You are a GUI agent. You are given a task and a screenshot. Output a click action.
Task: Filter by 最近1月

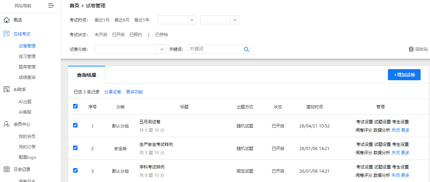tap(102, 20)
